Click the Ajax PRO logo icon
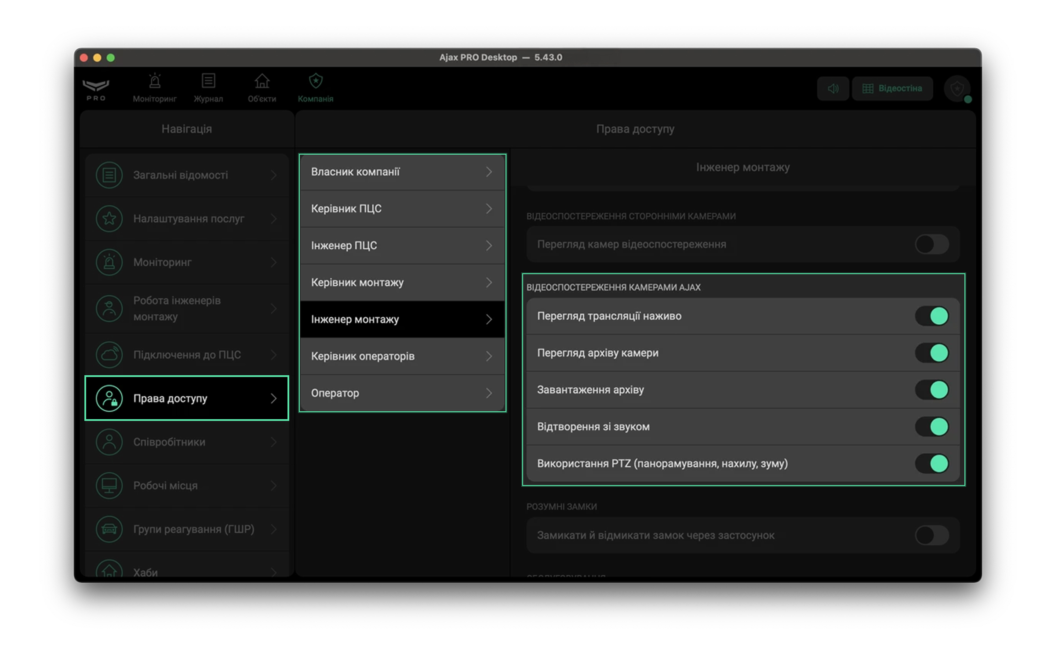1055x645 pixels. pos(96,89)
